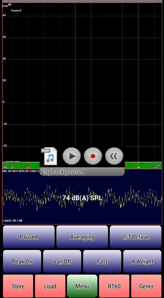The image size is (164, 298).
Task: Switch the A Weight filter
Action: [142, 262]
